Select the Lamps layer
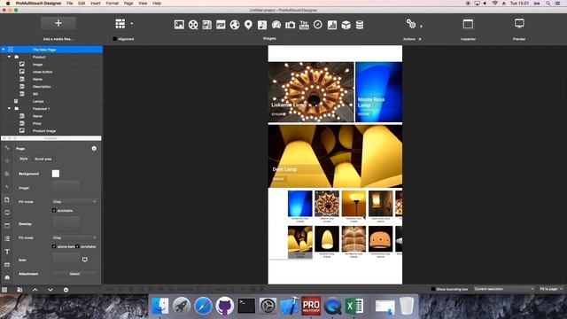Viewport: 567px width, 319px height. click(x=51, y=101)
